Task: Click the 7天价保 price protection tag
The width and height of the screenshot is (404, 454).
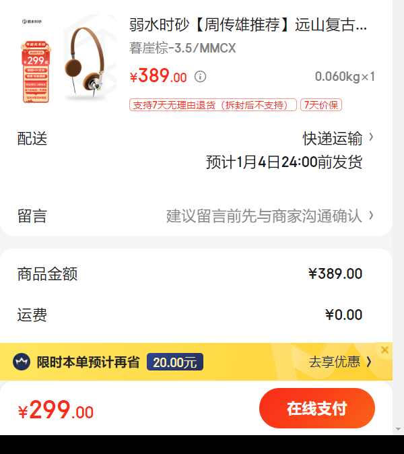Action: point(321,105)
